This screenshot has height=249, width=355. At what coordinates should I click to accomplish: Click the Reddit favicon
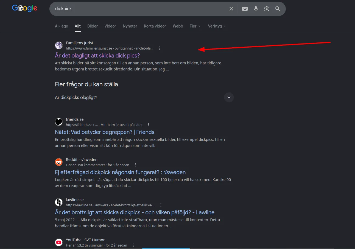click(x=59, y=162)
